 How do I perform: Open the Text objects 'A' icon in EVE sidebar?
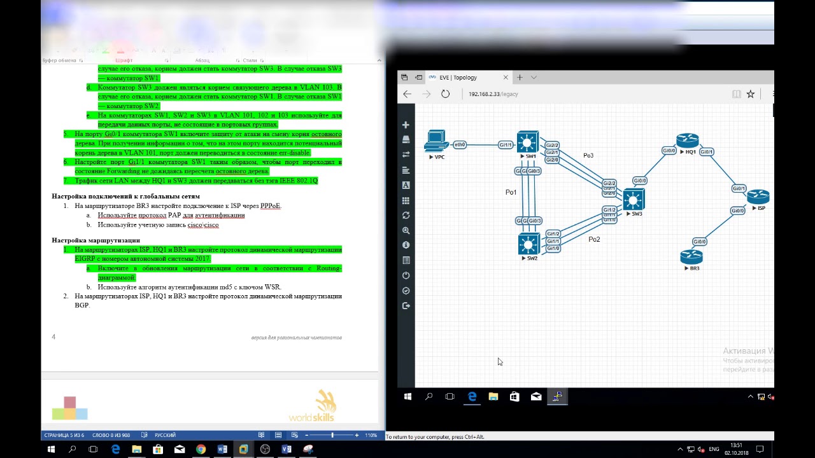(406, 185)
